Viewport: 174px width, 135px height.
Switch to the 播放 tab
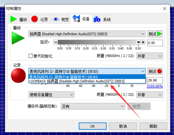coord(19,19)
